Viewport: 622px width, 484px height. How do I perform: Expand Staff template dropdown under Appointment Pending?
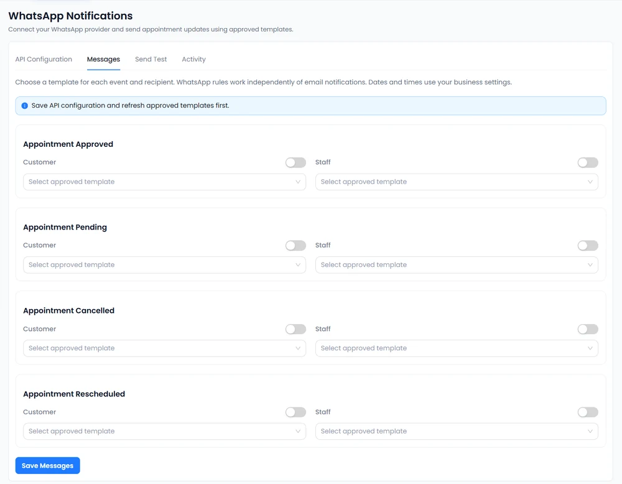(457, 264)
